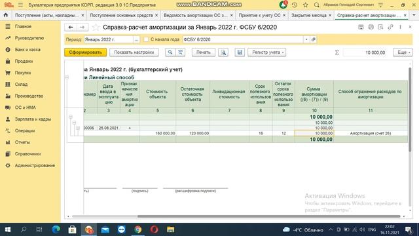The height and width of the screenshot is (236, 419).
Task: Open tabs list dropdown arrow
Action: point(414,15)
